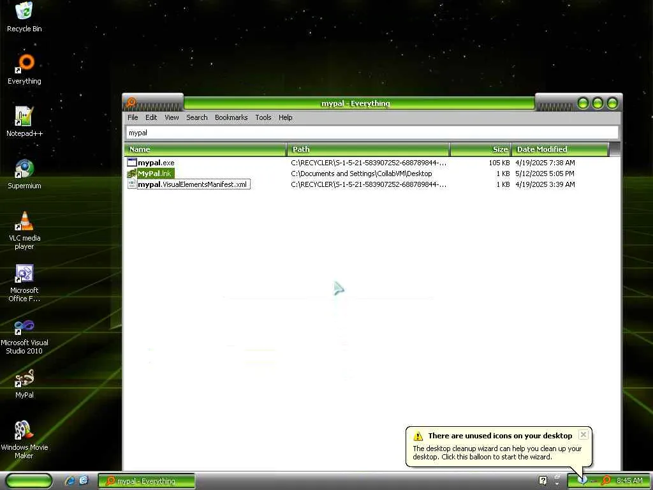Click the taskbar clock showing 8:45 AM
Image resolution: width=653 pixels, height=490 pixels.
pyautogui.click(x=629, y=480)
